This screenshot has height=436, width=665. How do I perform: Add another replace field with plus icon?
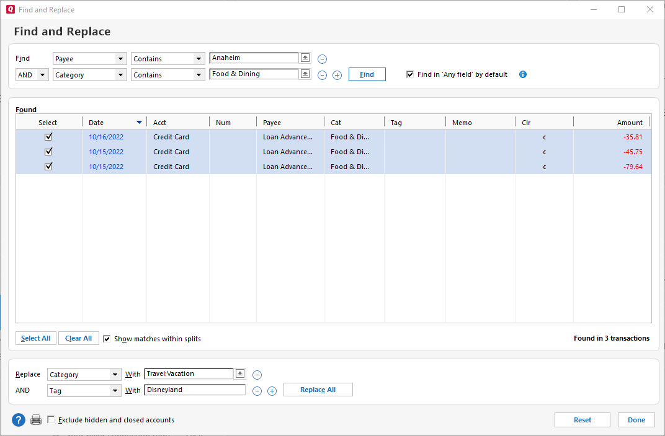tap(272, 391)
